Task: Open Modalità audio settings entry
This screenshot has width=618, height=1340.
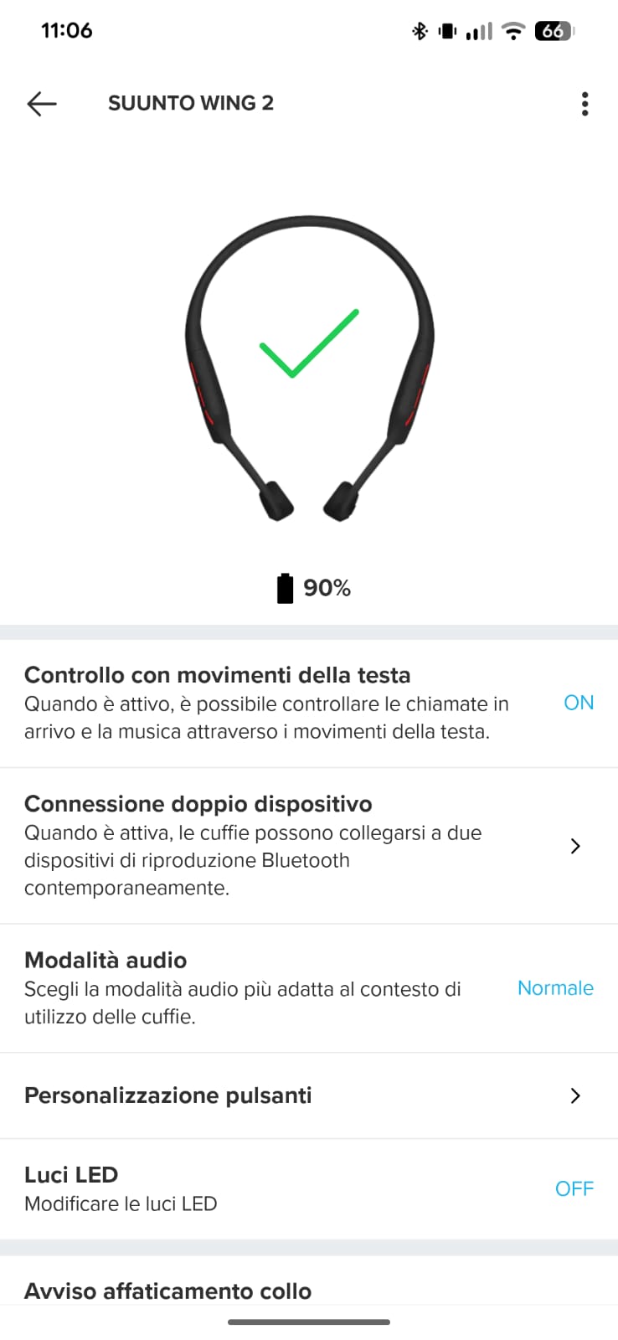Action: pos(309,988)
